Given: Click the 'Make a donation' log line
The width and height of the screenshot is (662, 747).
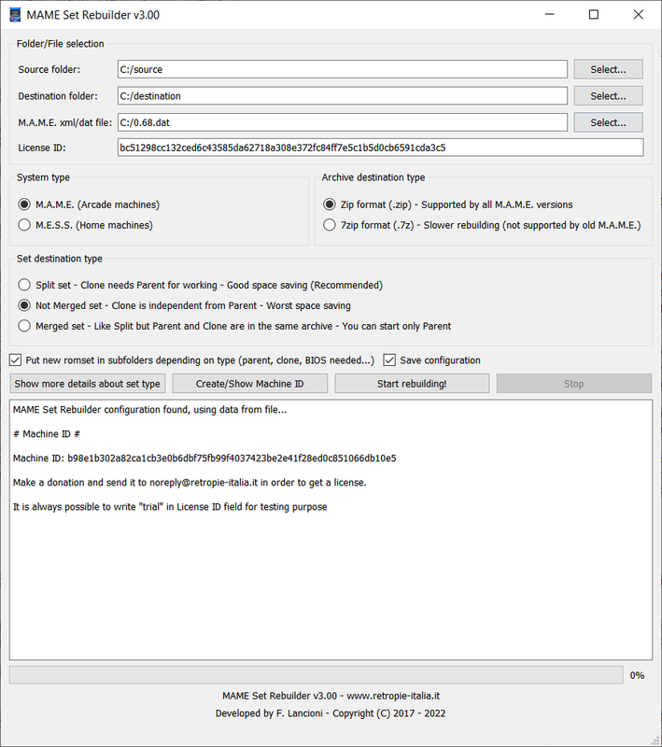Looking at the screenshot, I should pyautogui.click(x=190, y=483).
